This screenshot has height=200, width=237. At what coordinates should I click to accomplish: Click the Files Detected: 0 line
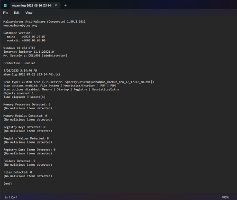18,172
